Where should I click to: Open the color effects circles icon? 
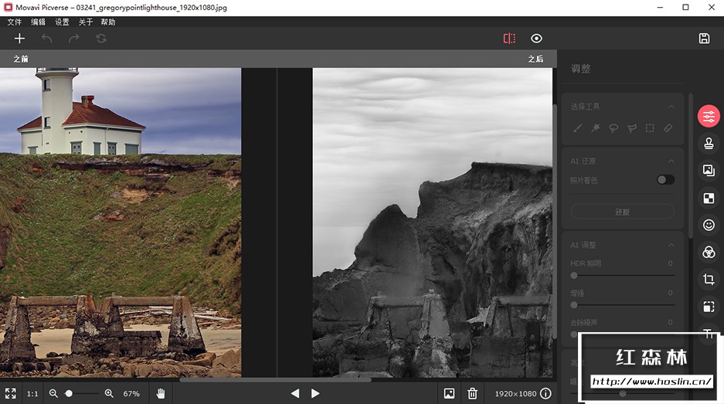click(709, 252)
